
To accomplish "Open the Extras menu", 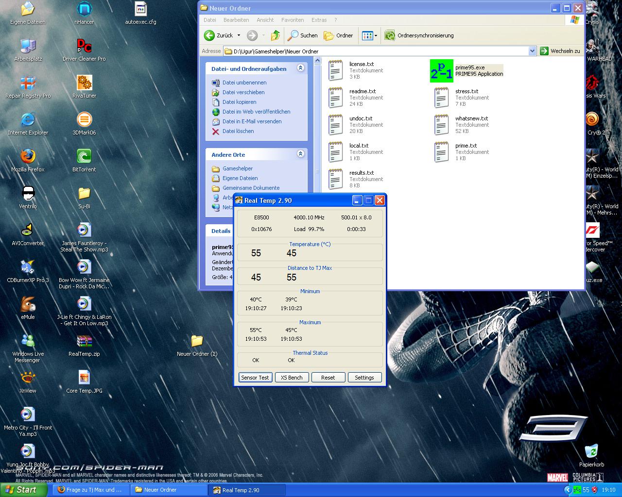I will [319, 20].
